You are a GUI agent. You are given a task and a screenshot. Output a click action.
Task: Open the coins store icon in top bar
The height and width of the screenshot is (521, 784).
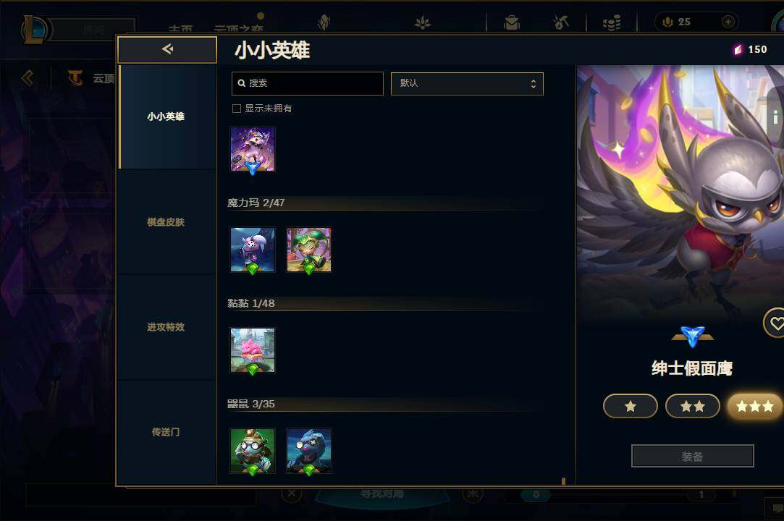[x=612, y=22]
